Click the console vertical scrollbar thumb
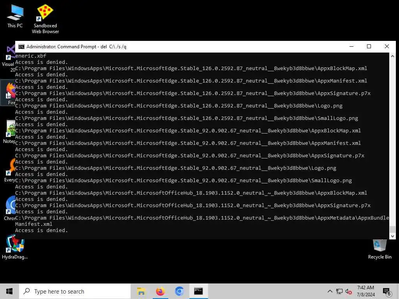The height and width of the screenshot is (299, 399). point(392,229)
